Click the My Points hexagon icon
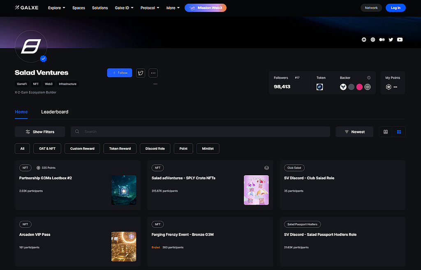421x270 pixels. pos(389,87)
